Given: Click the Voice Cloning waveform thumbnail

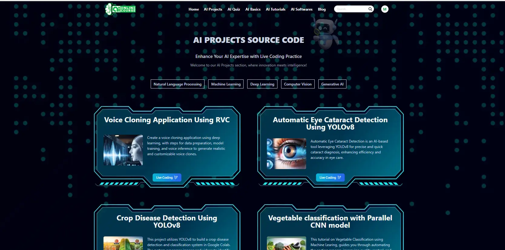Looking at the screenshot, I should coord(123,150).
